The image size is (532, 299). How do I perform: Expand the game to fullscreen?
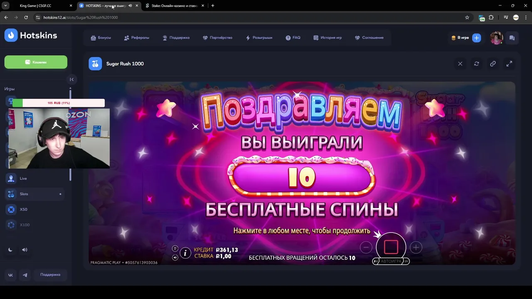coord(509,64)
